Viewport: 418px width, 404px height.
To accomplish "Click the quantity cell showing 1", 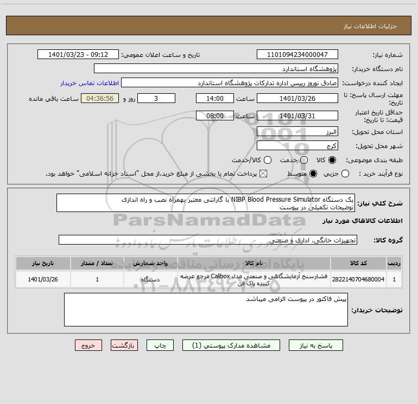I will coord(97,279).
